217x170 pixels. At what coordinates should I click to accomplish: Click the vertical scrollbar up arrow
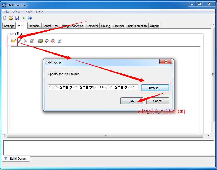tap(213, 25)
